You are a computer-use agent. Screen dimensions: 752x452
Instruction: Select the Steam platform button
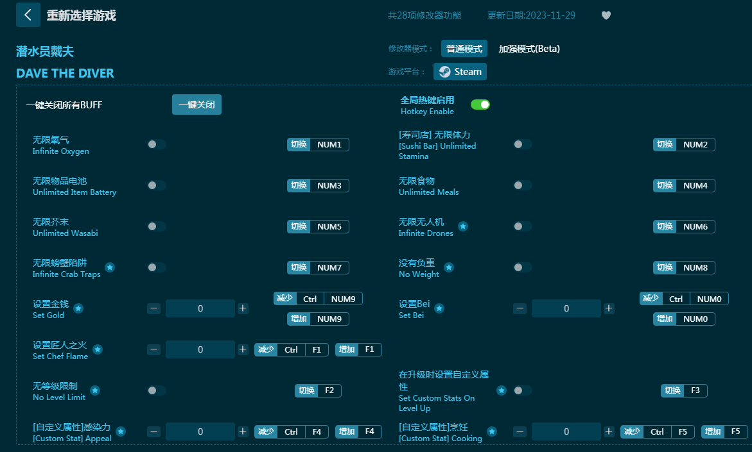pos(460,72)
